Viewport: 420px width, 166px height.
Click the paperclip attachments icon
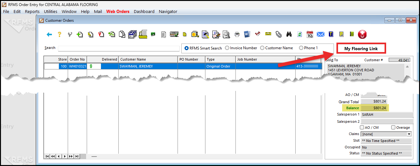pyautogui.click(x=279, y=34)
